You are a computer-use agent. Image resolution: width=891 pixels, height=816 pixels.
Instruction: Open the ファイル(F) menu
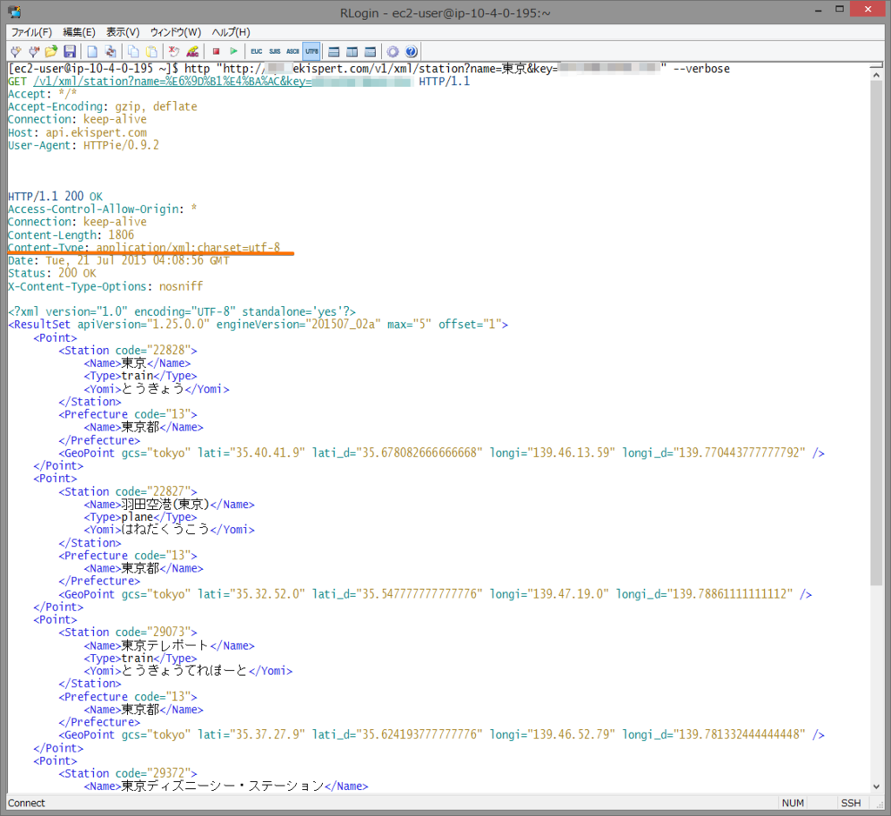point(31,32)
